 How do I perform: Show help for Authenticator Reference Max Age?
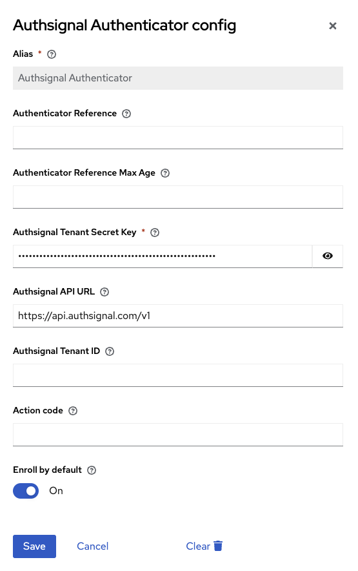coord(165,173)
